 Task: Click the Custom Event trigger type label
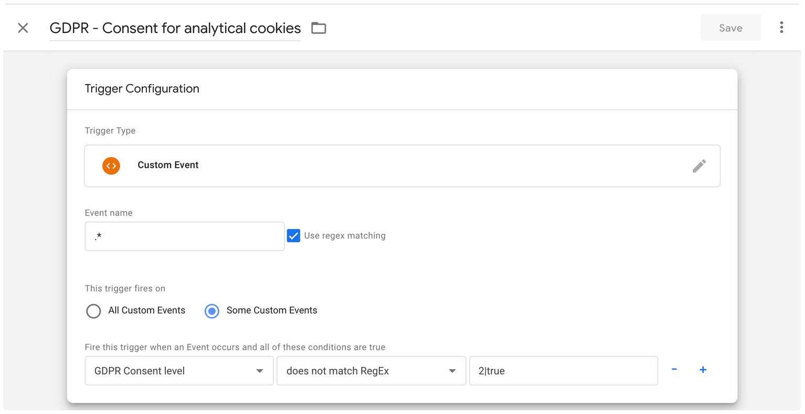(x=168, y=165)
